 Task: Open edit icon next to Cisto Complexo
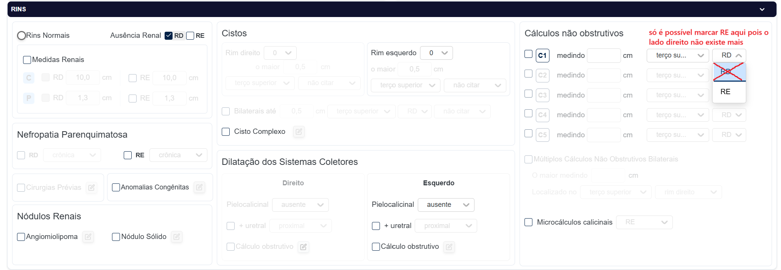[x=299, y=132]
